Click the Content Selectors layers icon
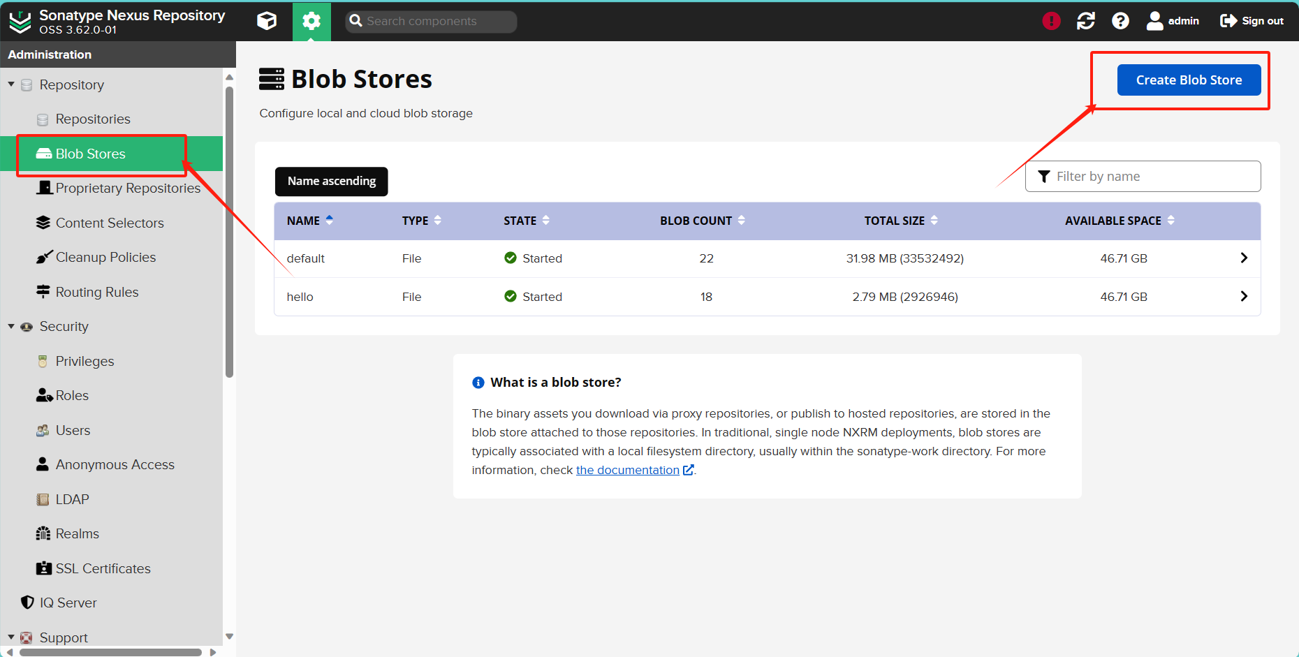The width and height of the screenshot is (1299, 657). (x=43, y=223)
